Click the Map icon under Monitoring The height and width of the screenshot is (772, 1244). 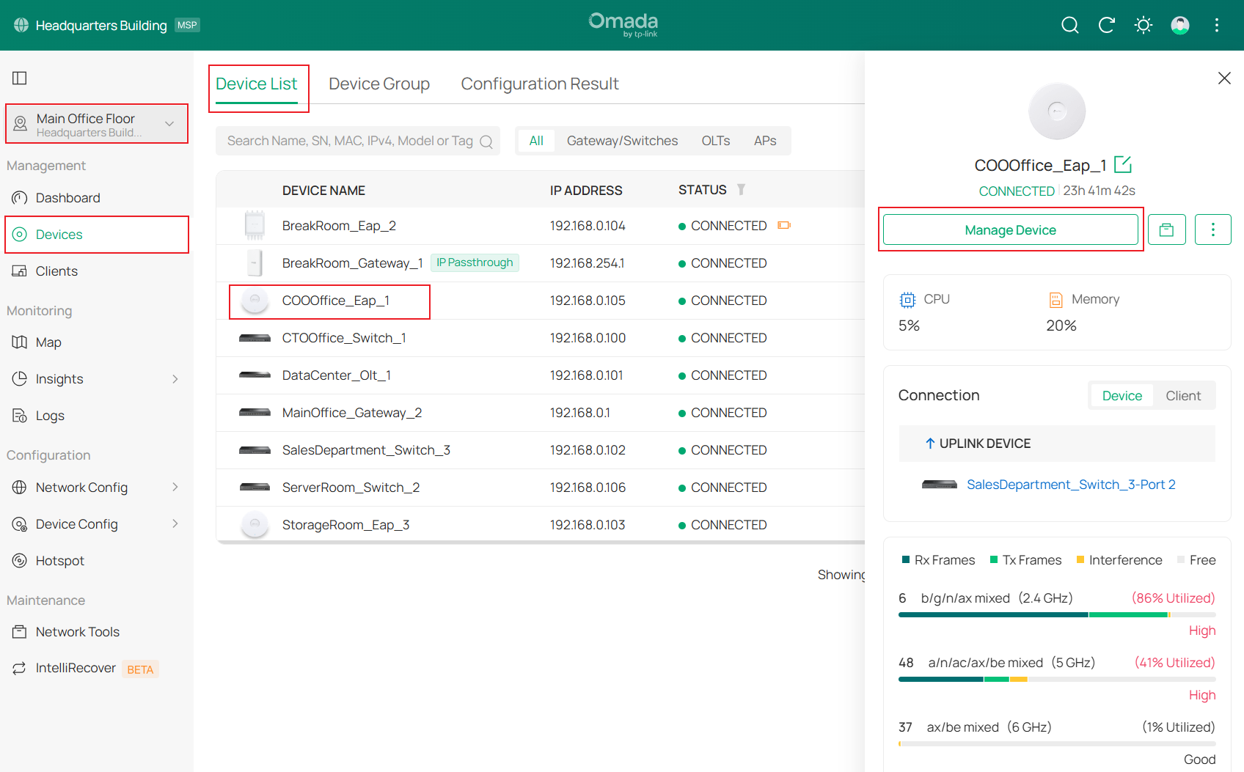pyautogui.click(x=21, y=342)
